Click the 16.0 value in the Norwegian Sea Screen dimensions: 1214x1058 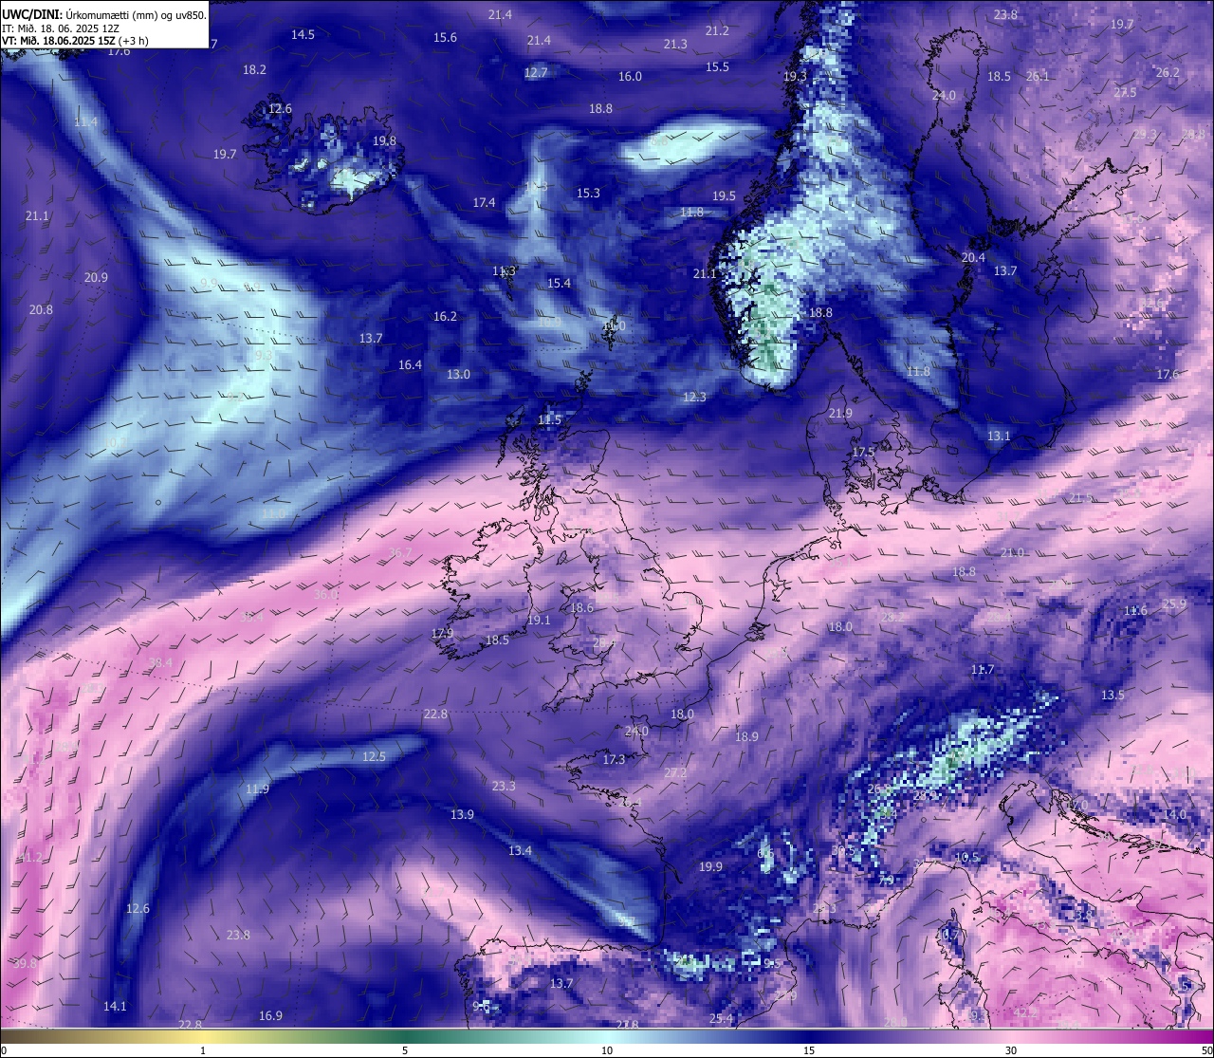630,77
